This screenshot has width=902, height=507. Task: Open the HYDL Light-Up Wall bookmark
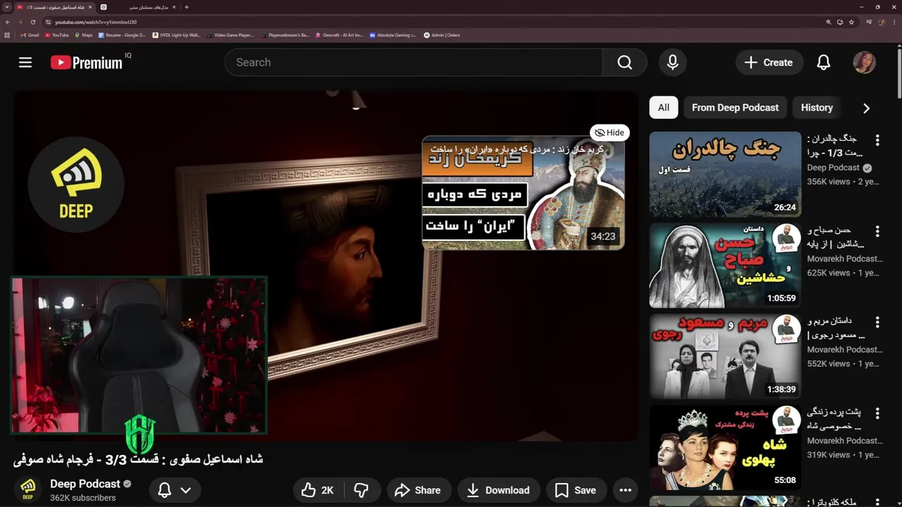(176, 35)
